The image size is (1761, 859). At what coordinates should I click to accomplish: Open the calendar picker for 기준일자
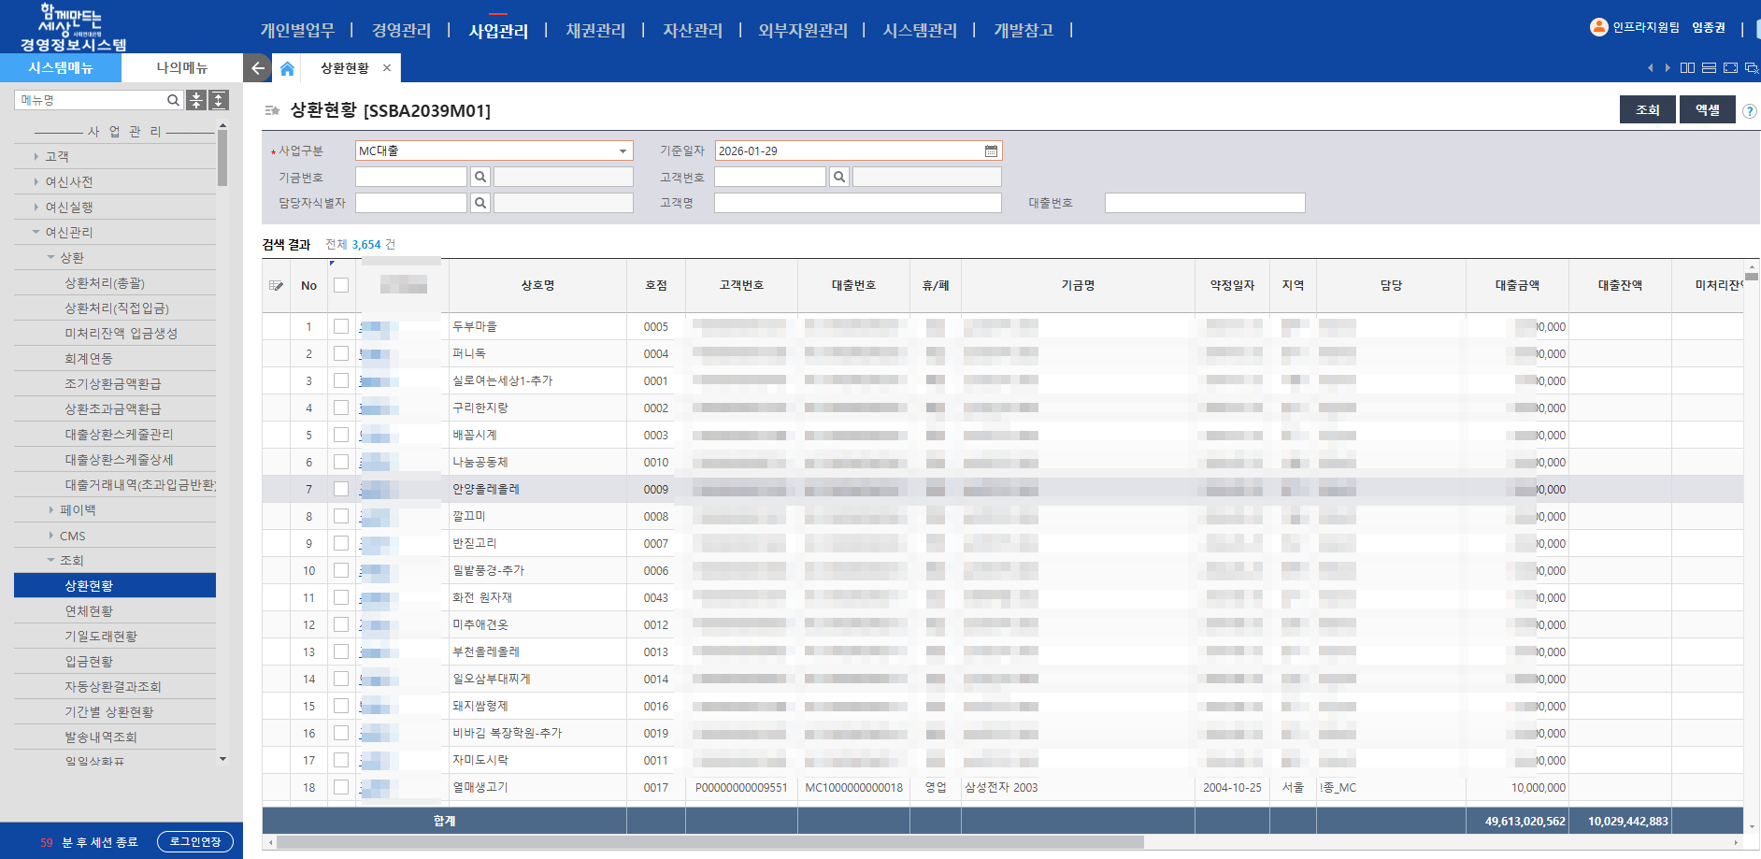pyautogui.click(x=991, y=150)
